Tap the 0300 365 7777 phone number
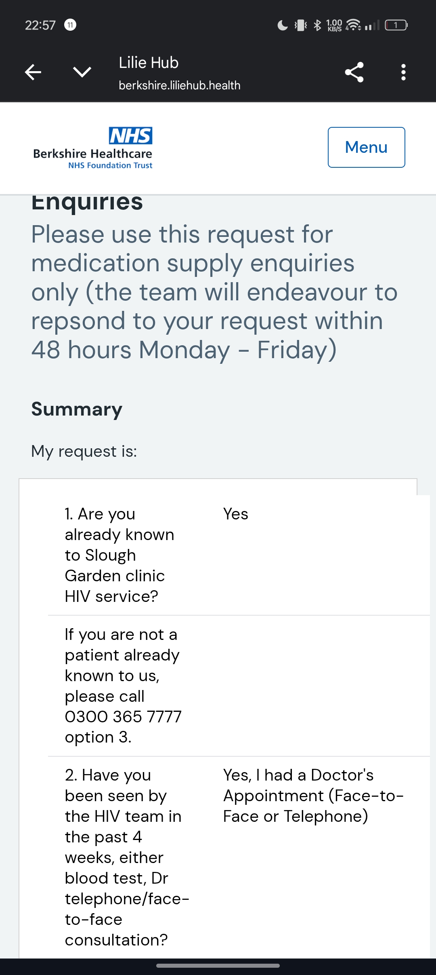This screenshot has width=436, height=975. [x=123, y=717]
